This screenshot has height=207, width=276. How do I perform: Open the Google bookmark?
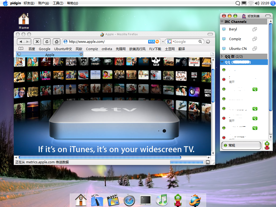[44, 49]
